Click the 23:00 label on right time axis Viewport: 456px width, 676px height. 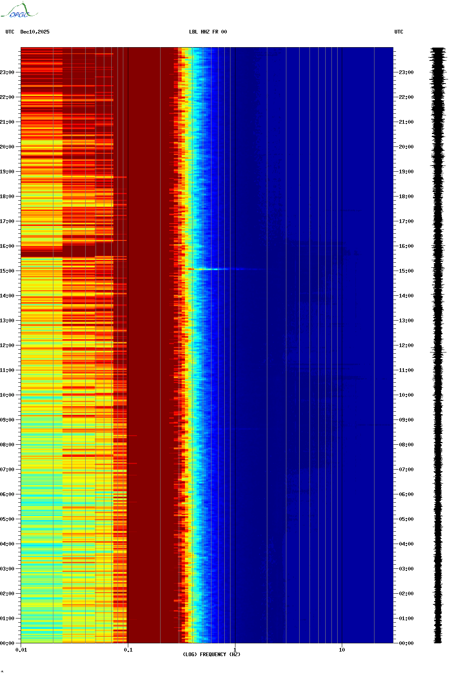(406, 72)
